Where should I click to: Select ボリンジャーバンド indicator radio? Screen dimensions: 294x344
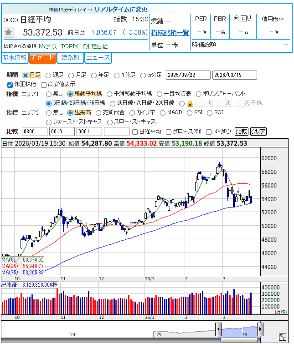pyautogui.click(x=198, y=94)
